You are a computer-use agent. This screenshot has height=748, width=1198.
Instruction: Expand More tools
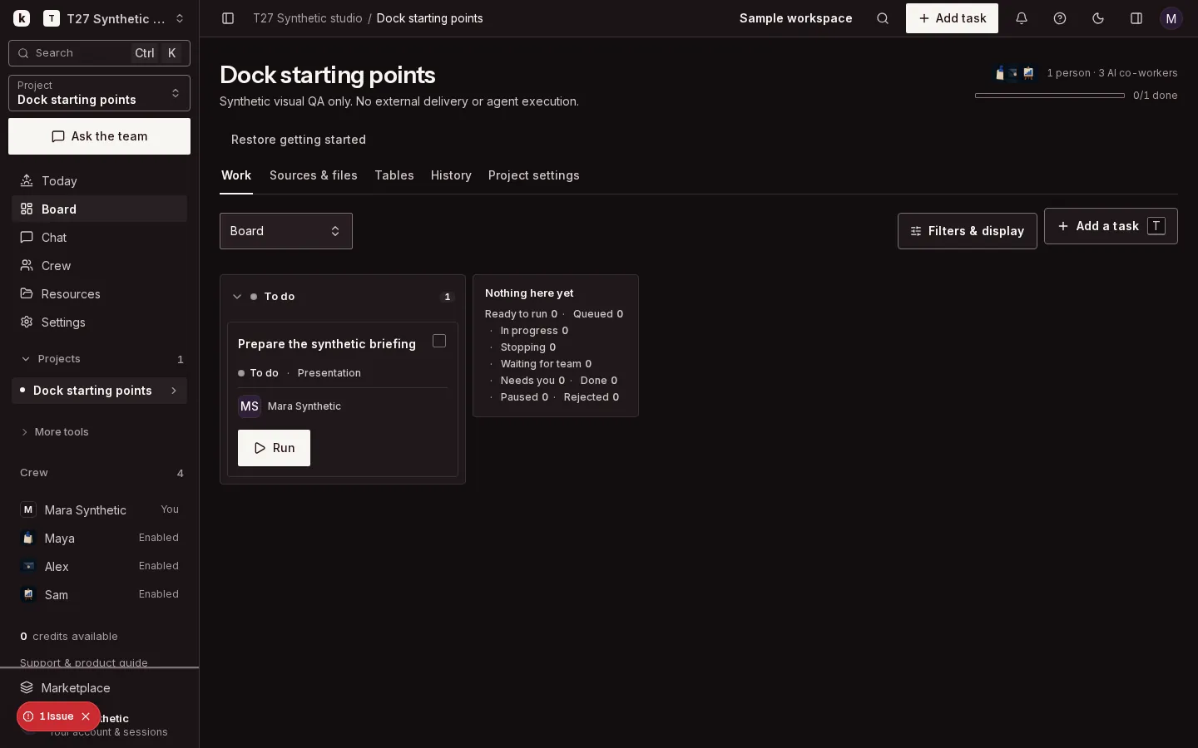(x=54, y=432)
